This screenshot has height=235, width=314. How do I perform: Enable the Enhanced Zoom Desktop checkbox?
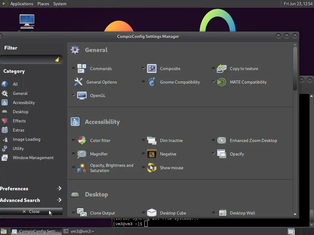[213, 140]
